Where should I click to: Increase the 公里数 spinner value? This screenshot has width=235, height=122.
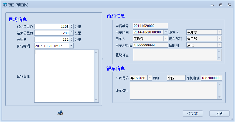tap(71, 38)
